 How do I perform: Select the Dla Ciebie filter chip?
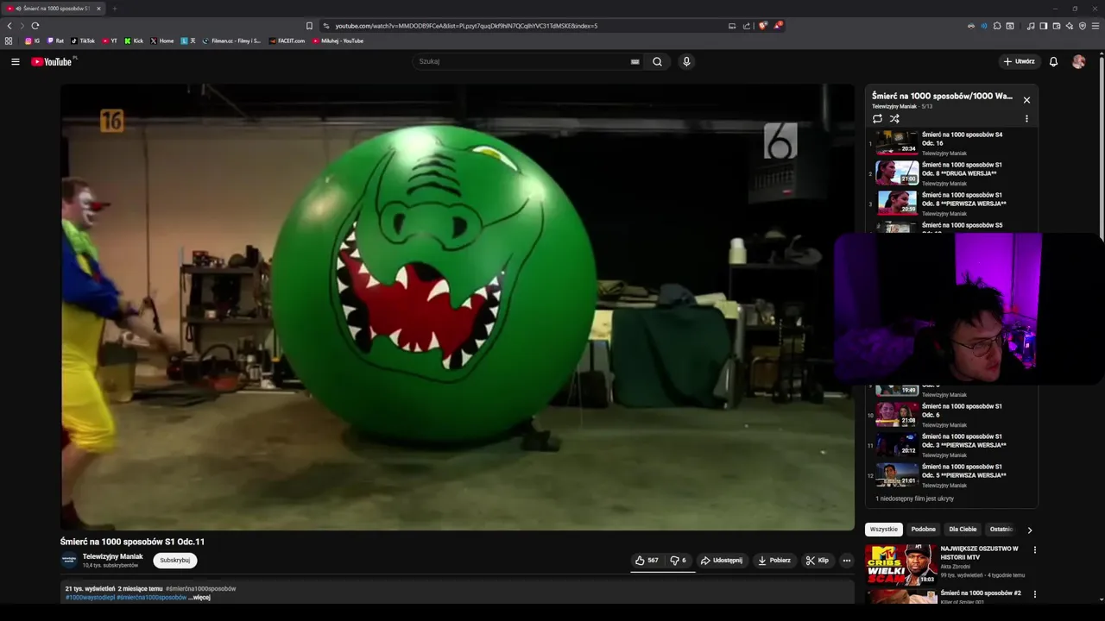click(x=963, y=530)
